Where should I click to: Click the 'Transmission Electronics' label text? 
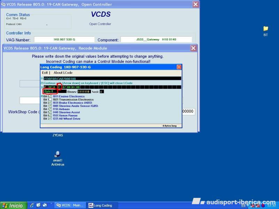(76, 100)
